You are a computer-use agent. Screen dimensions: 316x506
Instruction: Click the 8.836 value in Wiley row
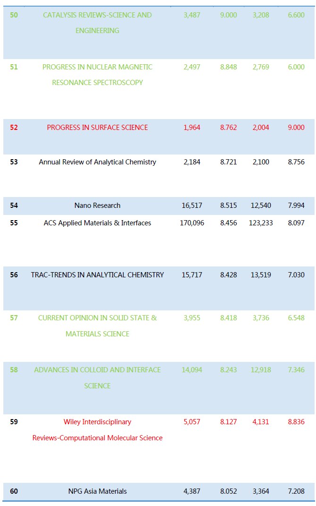(296, 422)
